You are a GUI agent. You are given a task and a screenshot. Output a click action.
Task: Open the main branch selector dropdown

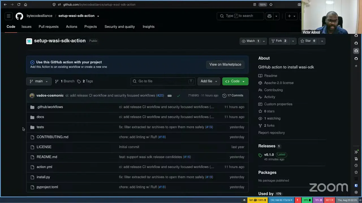coord(39,81)
